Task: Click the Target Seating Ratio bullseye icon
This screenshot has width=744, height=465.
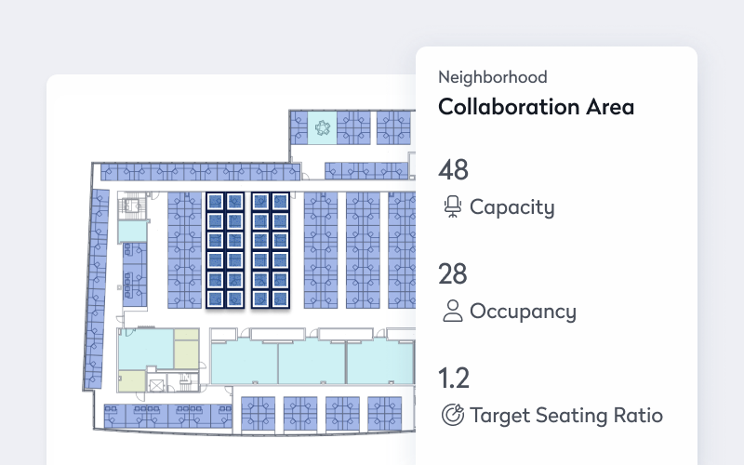Action: [453, 415]
